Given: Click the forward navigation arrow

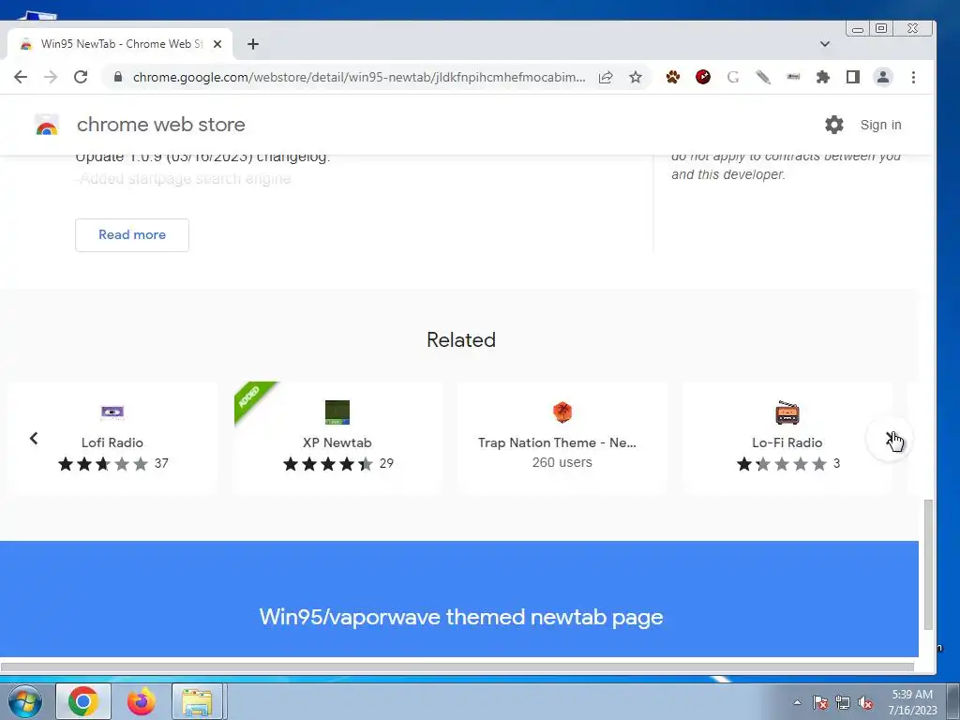Looking at the screenshot, I should (51, 77).
